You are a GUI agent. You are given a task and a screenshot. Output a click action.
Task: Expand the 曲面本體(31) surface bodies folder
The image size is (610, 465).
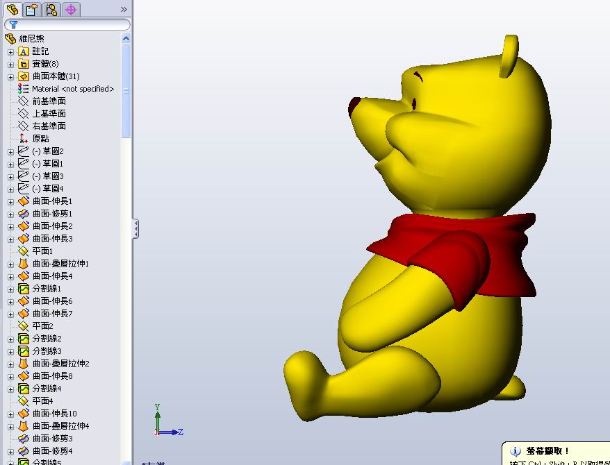pyautogui.click(x=11, y=77)
